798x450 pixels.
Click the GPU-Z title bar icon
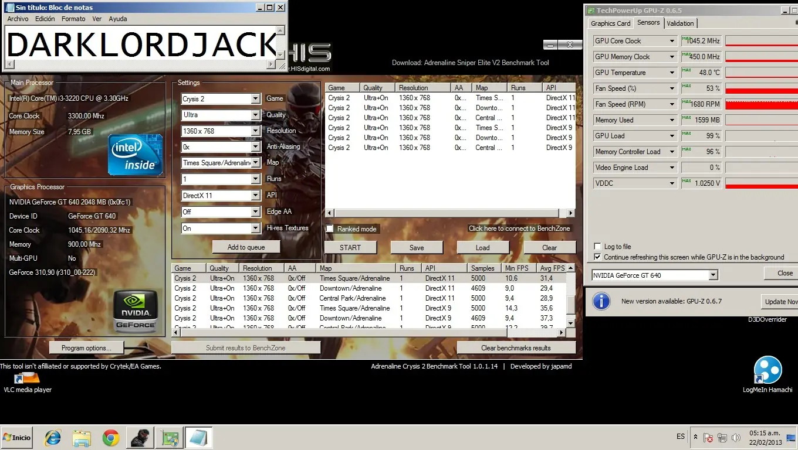(590, 11)
